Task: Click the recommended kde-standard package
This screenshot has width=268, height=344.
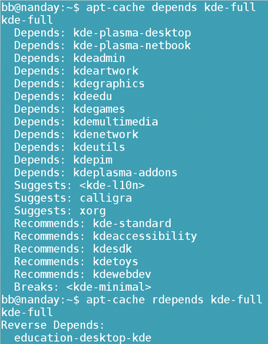Action: point(132,224)
